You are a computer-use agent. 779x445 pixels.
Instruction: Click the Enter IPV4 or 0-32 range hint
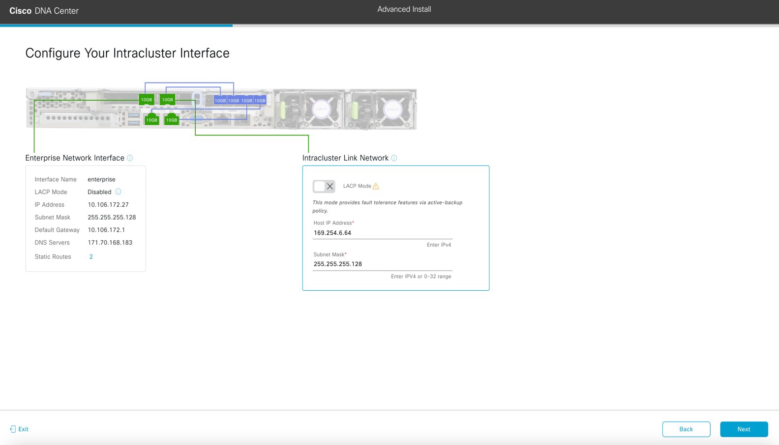coord(421,277)
